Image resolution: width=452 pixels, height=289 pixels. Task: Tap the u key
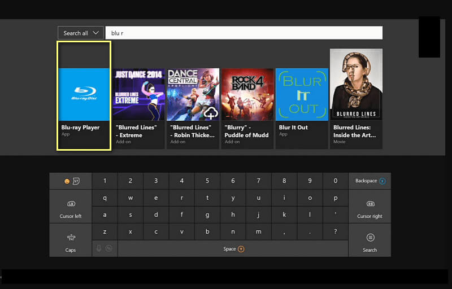click(x=259, y=198)
